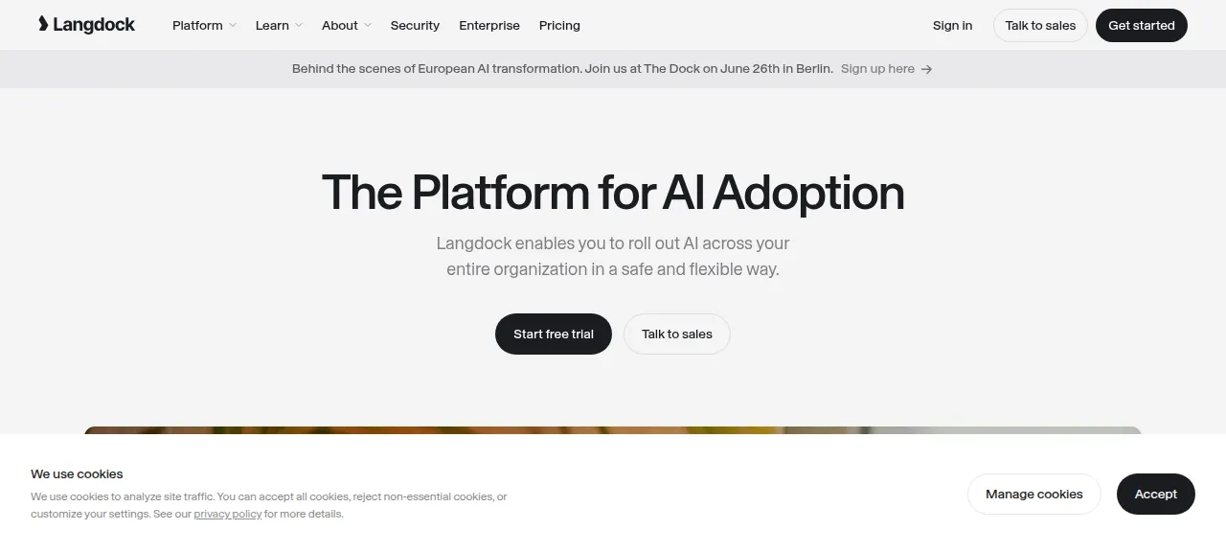The height and width of the screenshot is (553, 1226).
Task: Accept cookies
Action: coord(1156,495)
